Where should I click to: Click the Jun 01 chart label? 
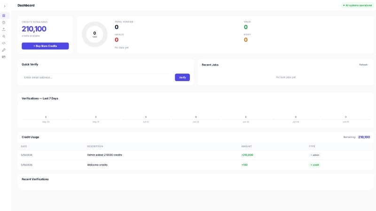pos(146,122)
